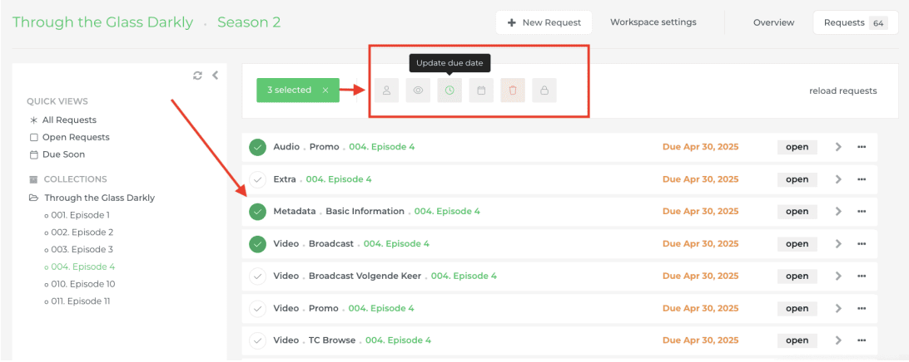Uncheck the Audio Promo request

pyautogui.click(x=258, y=147)
